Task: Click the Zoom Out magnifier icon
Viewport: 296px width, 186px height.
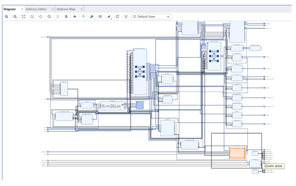Action: tap(15, 17)
